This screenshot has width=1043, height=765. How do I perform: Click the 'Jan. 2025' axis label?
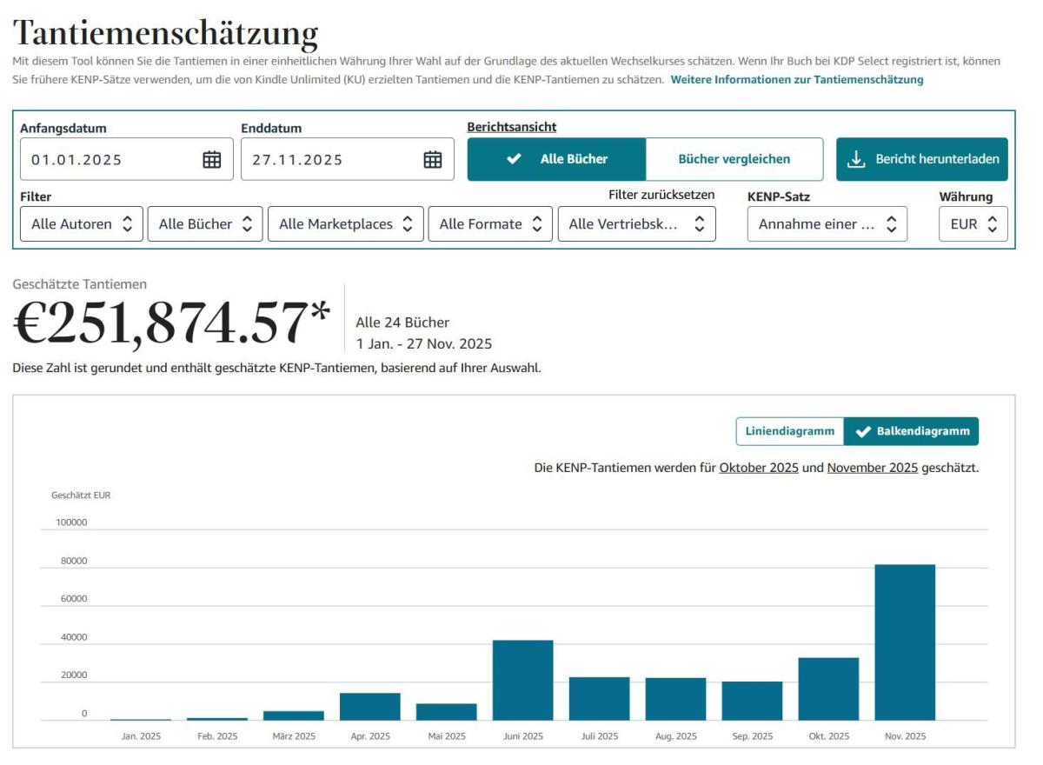141,736
